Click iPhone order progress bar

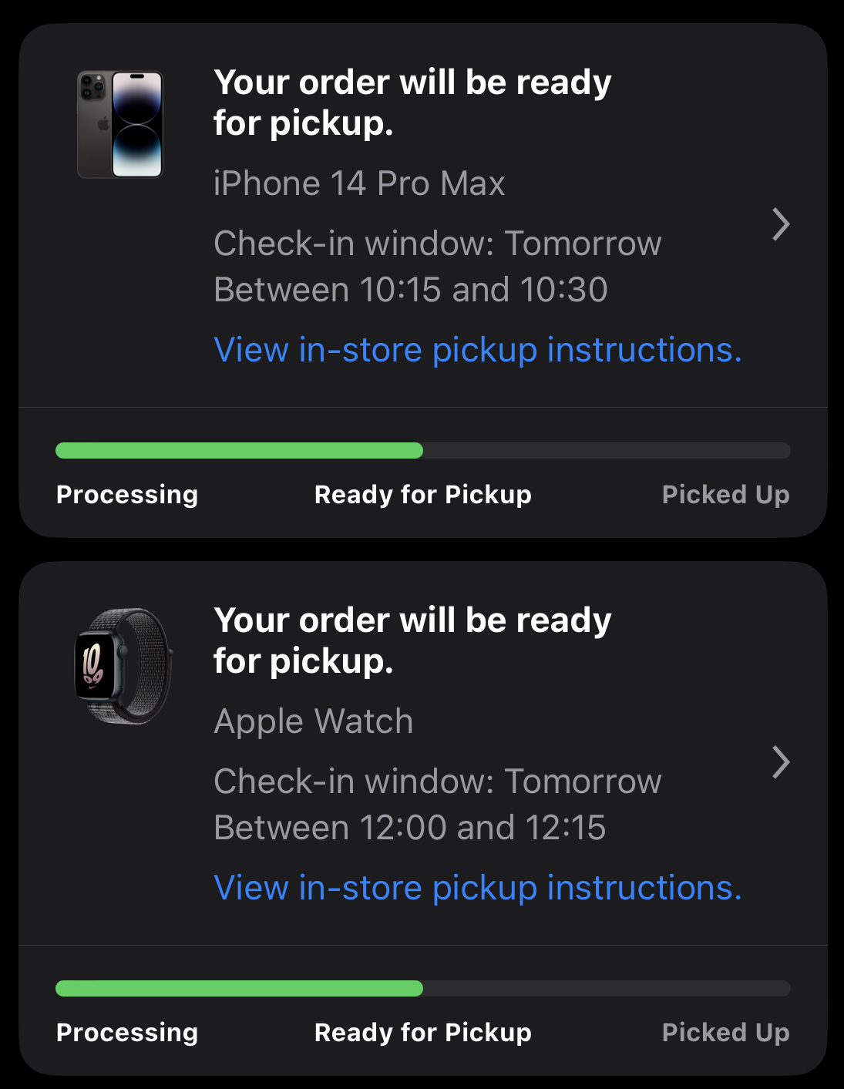coord(422,451)
